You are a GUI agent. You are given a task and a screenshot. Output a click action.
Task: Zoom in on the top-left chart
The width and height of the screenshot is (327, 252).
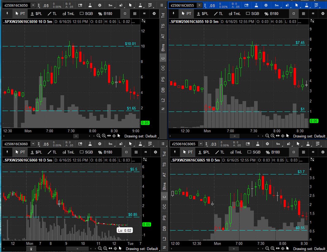click(104, 136)
